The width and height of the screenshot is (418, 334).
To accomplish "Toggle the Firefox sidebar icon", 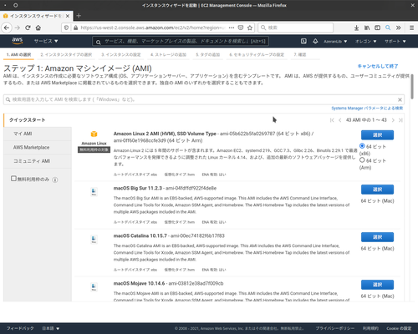I will pyautogui.click(x=377, y=28).
